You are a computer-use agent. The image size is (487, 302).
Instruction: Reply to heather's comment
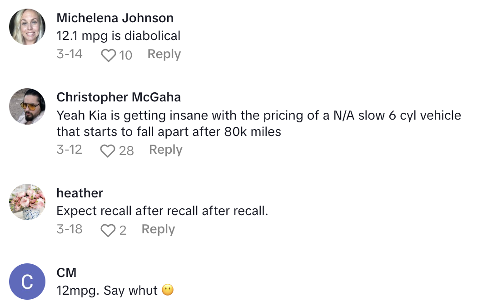click(x=158, y=230)
